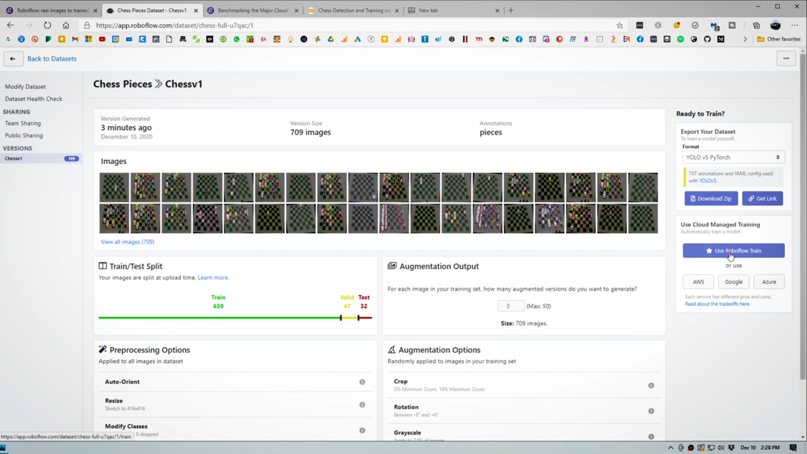This screenshot has height=454, width=807.
Task: Click the GitHub bookmark icon in favorites bar
Action: coord(707,39)
